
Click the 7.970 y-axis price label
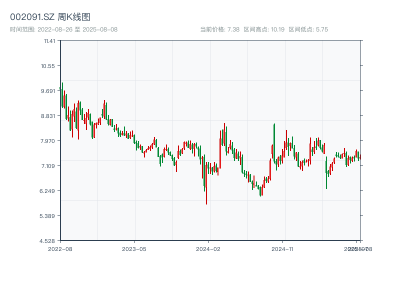tap(49, 140)
